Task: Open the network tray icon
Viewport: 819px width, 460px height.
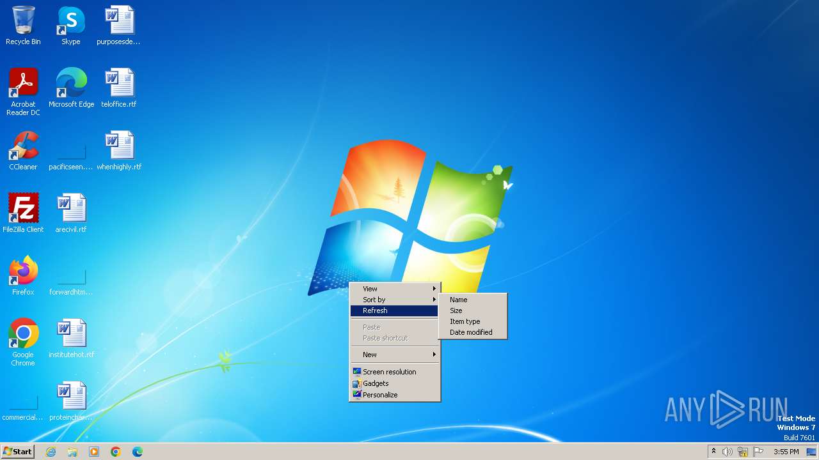Action: [743, 452]
